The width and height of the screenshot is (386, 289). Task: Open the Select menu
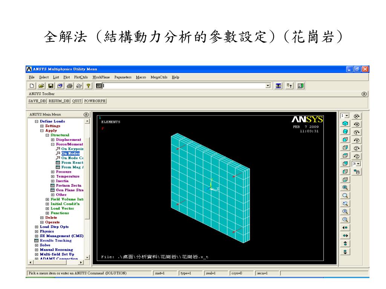point(44,77)
